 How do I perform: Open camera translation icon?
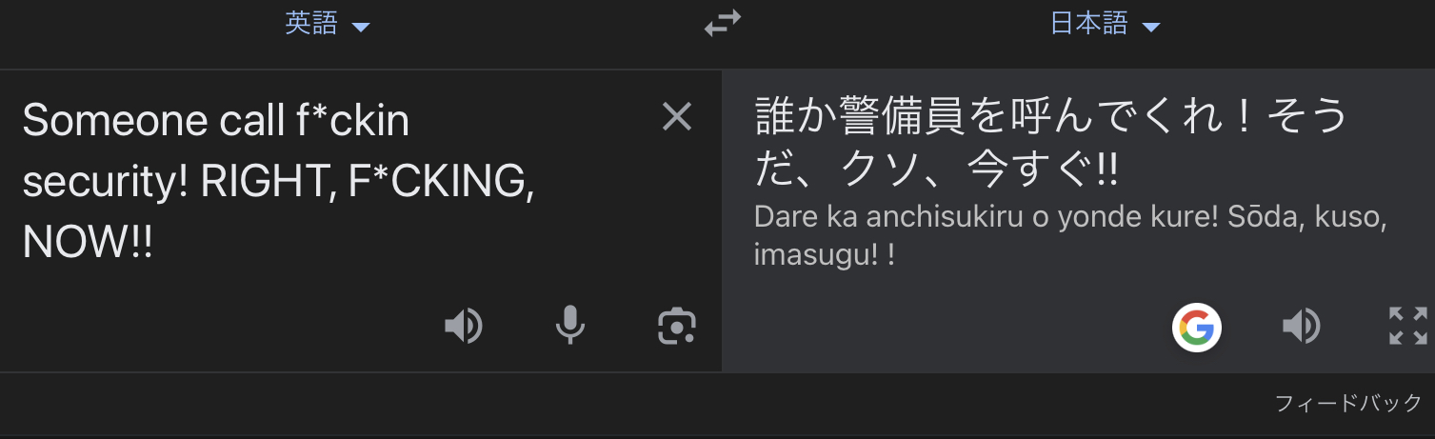point(677,326)
